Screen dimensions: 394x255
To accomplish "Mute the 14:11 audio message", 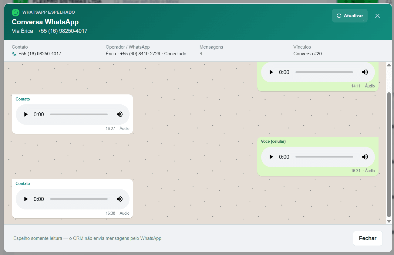I will pos(365,72).
